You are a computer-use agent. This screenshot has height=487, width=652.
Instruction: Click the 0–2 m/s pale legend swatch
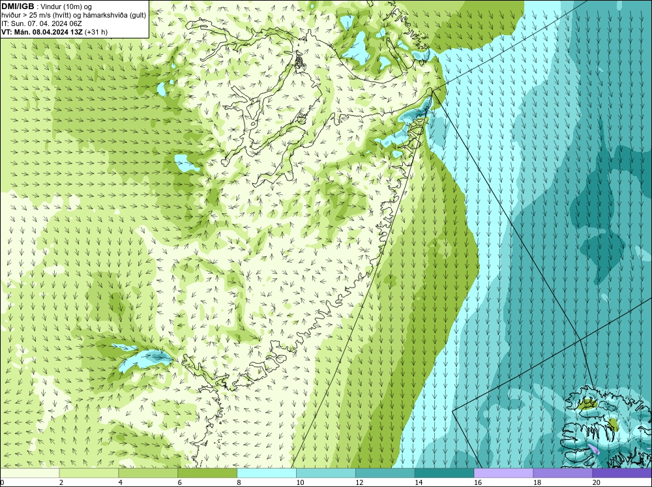coord(29,473)
